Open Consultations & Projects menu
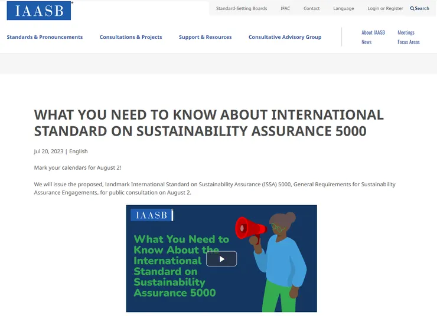This screenshot has width=437, height=316. pyautogui.click(x=131, y=37)
